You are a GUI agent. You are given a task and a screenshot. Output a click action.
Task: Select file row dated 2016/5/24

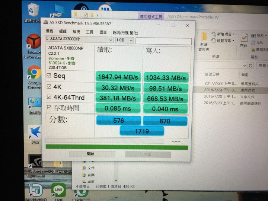(x=231, y=90)
